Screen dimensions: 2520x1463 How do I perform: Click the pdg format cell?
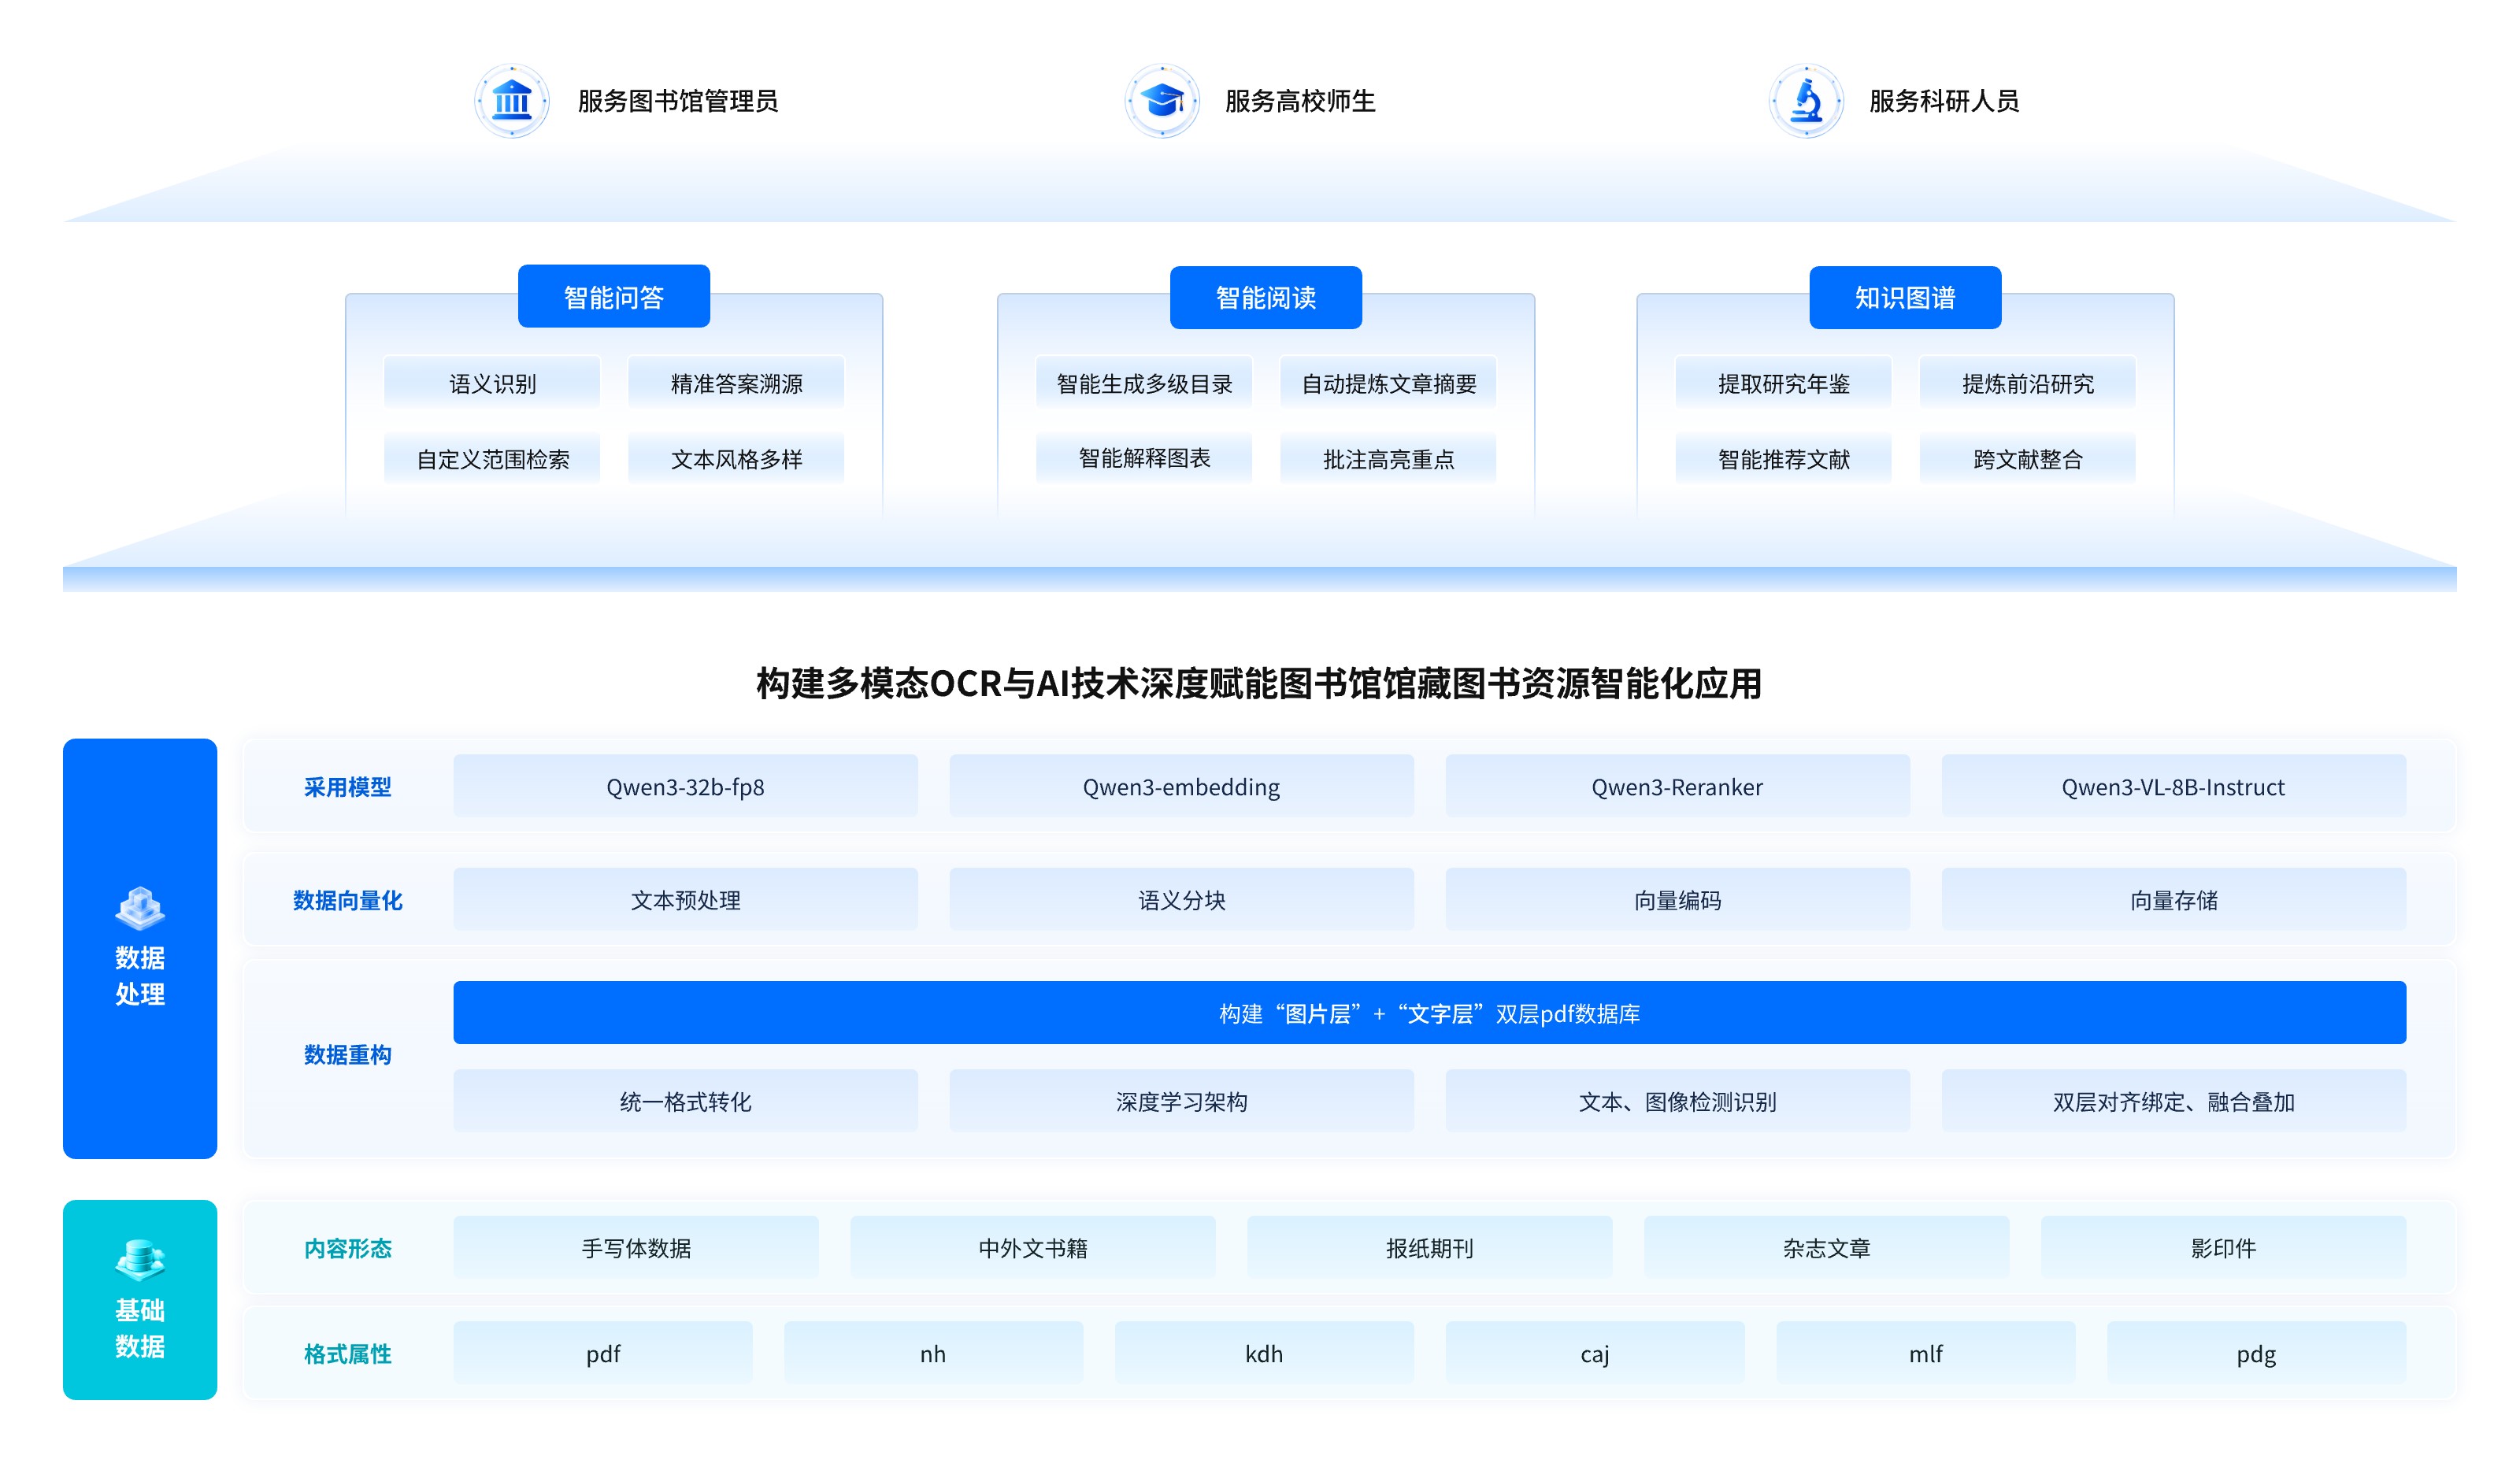pyautogui.click(x=2256, y=1353)
